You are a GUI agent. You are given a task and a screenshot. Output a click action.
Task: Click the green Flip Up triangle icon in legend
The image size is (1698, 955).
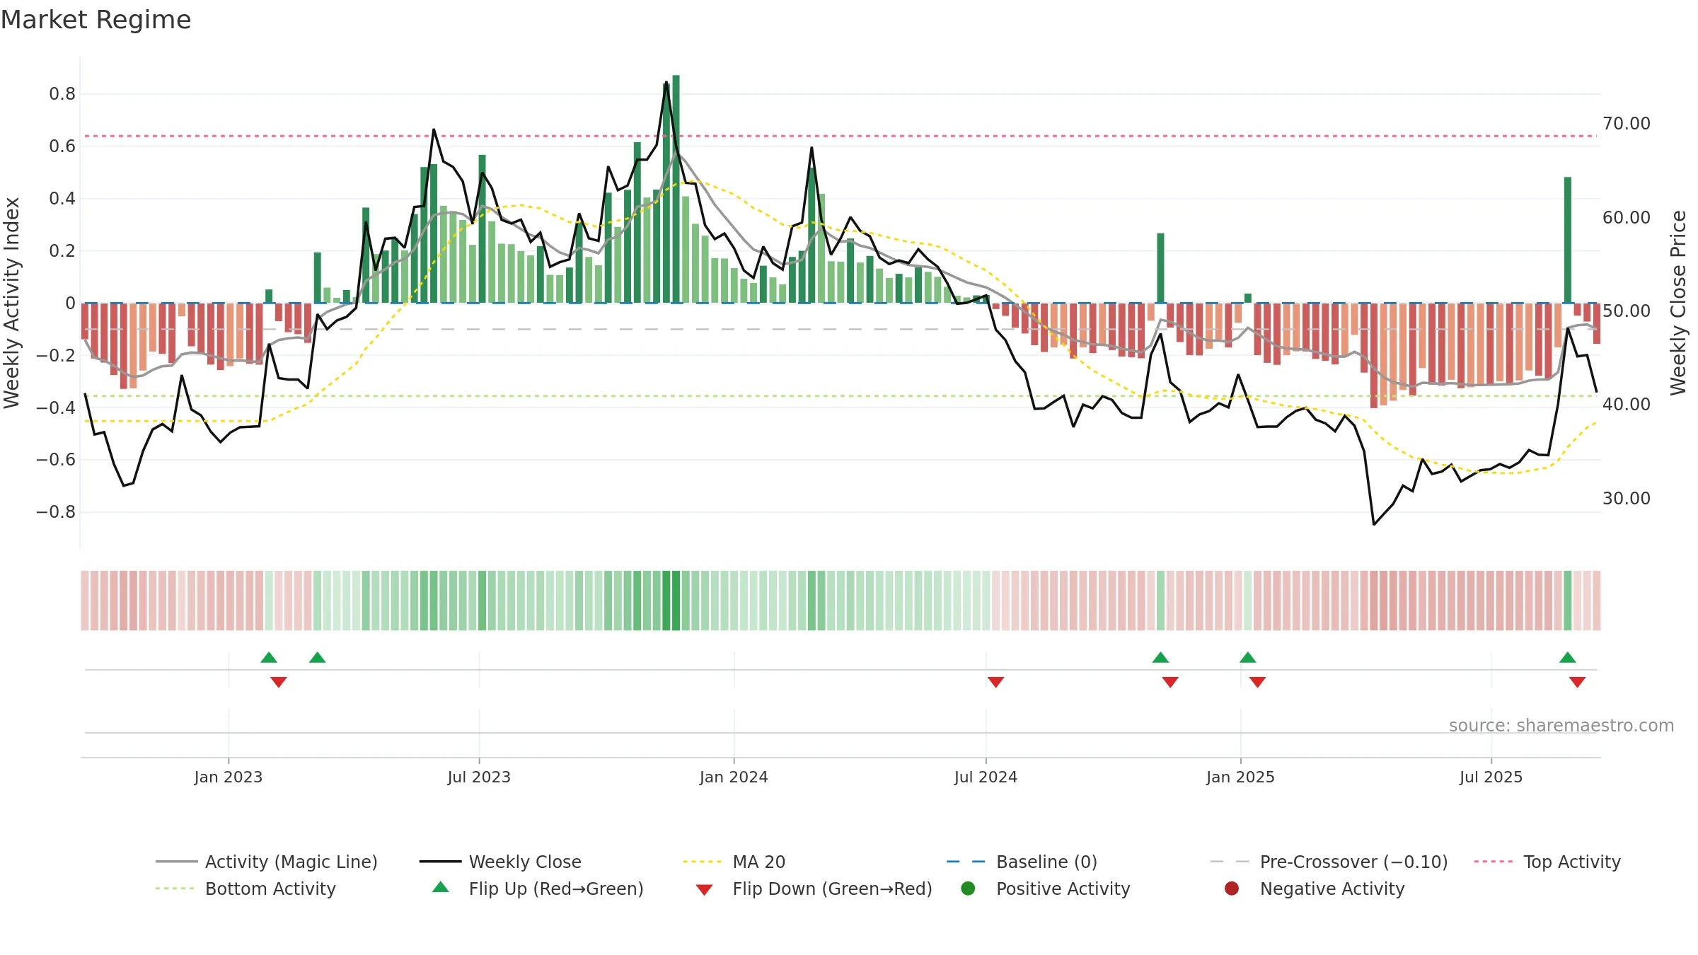(441, 887)
